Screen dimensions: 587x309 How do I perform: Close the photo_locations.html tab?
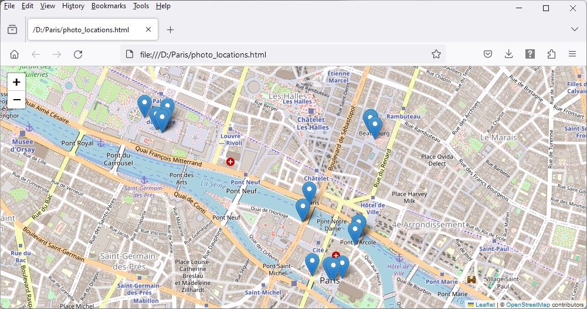[x=148, y=29]
